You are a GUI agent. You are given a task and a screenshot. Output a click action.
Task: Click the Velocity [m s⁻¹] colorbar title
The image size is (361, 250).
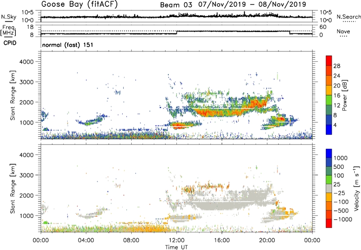pos(356,188)
